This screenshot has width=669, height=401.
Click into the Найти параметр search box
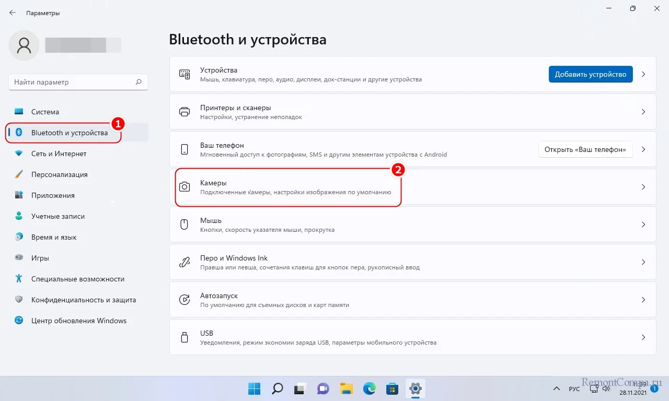pyautogui.click(x=73, y=82)
